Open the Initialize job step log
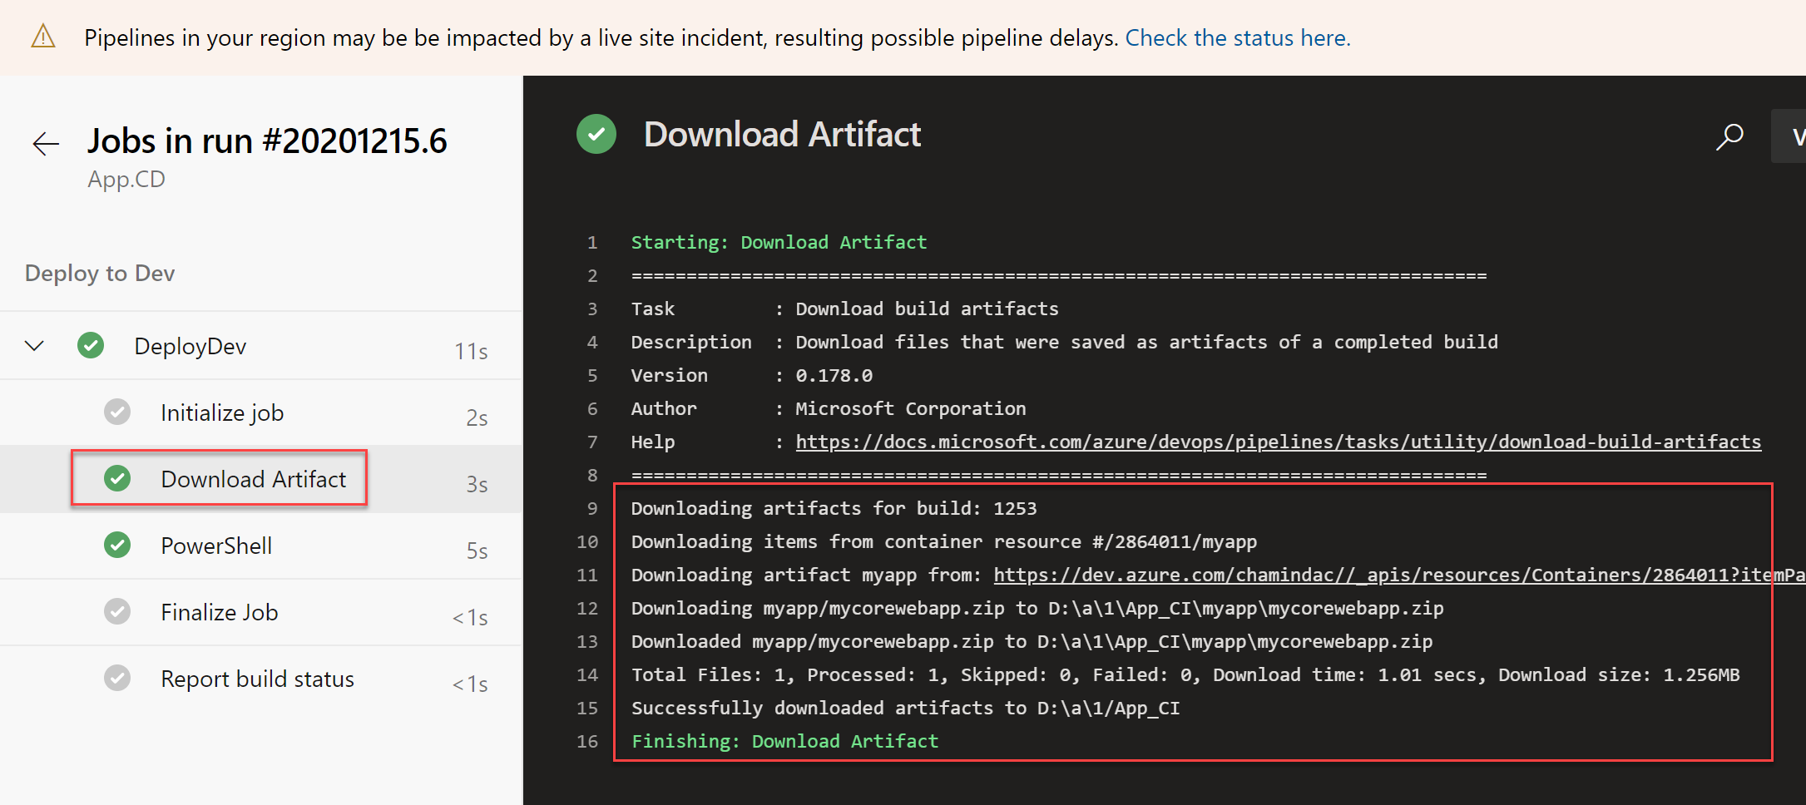The width and height of the screenshot is (1806, 805). tap(221, 412)
